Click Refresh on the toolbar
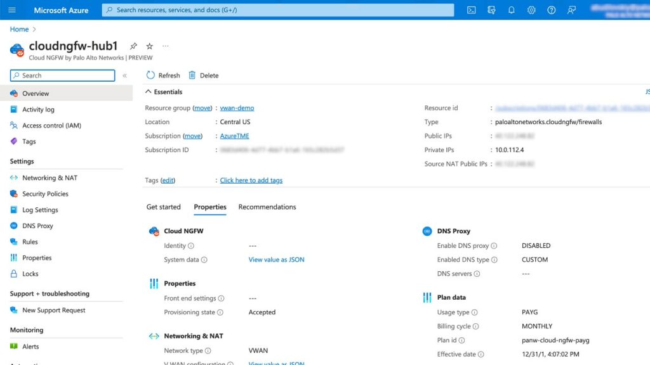Screen dimensions: 650x365 click(162, 75)
